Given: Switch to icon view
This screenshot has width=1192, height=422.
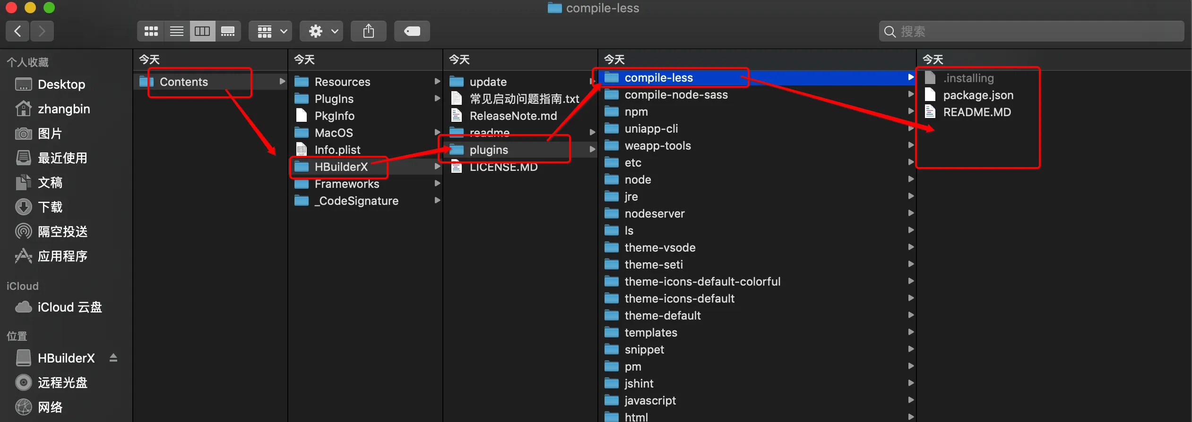Looking at the screenshot, I should [x=151, y=31].
